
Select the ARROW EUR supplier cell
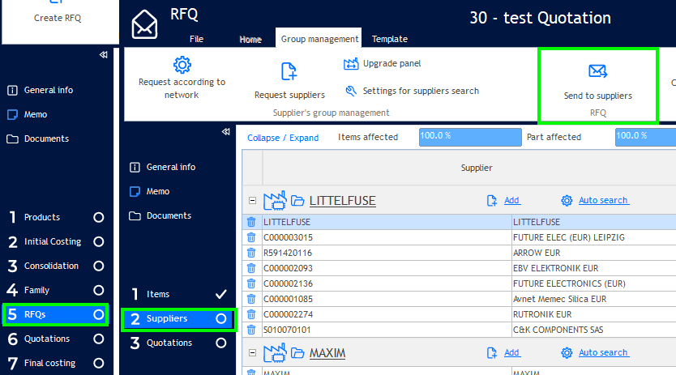(593, 253)
